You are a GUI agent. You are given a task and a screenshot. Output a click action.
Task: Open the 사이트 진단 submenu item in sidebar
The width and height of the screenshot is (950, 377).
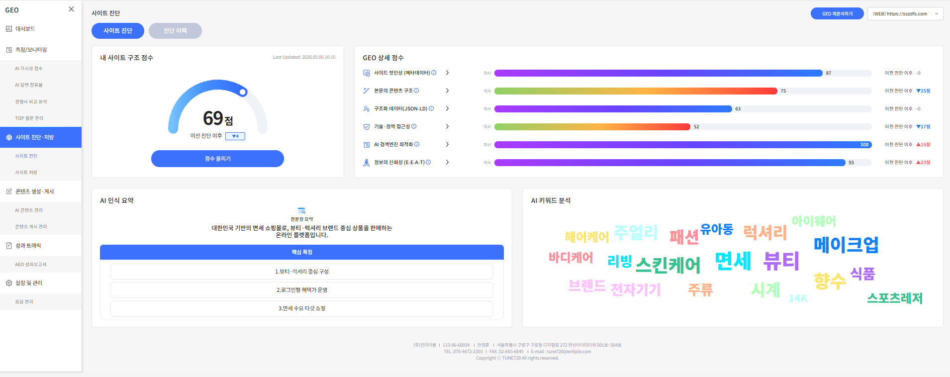tap(26, 156)
